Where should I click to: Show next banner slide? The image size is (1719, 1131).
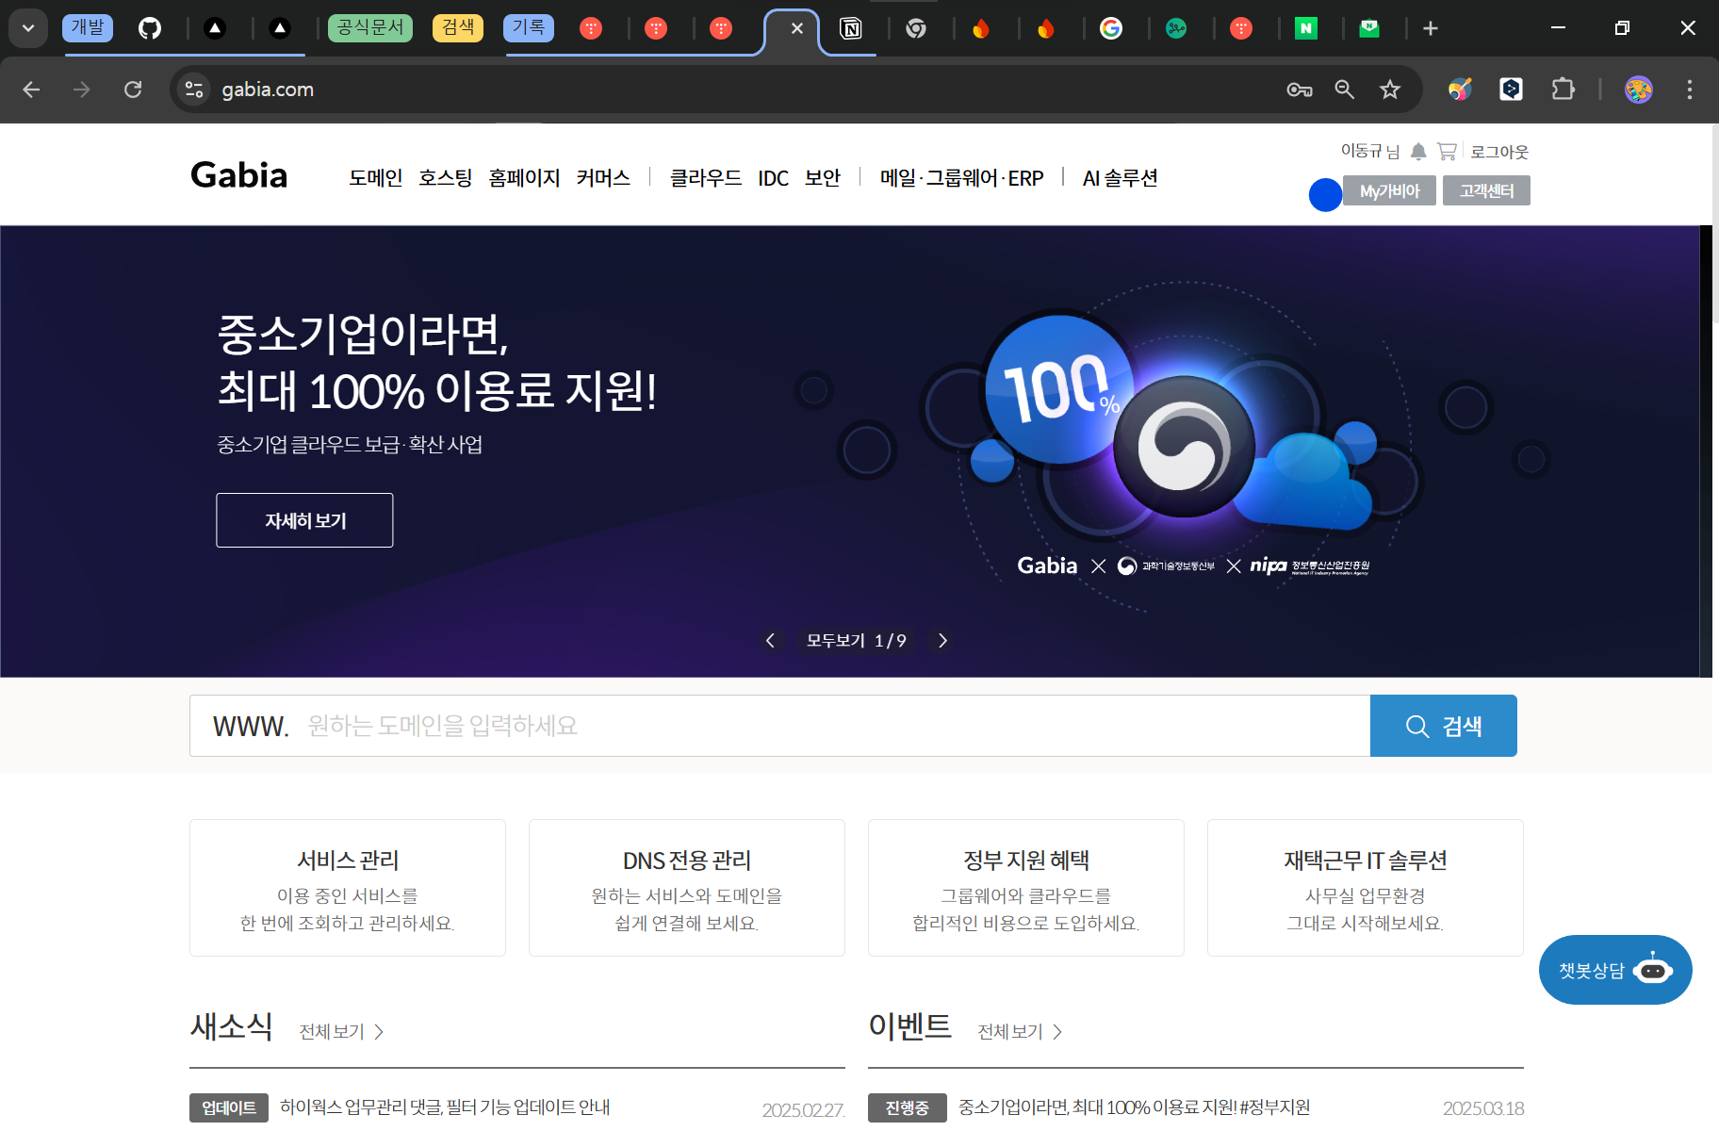click(942, 641)
